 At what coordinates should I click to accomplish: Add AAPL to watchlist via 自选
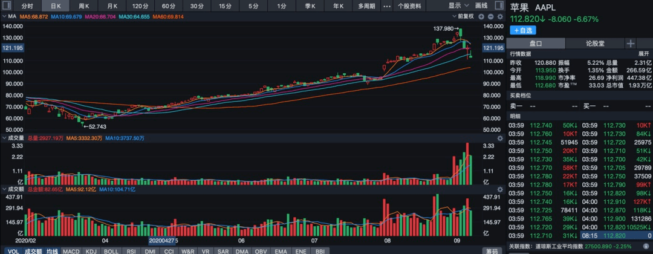pos(524,30)
